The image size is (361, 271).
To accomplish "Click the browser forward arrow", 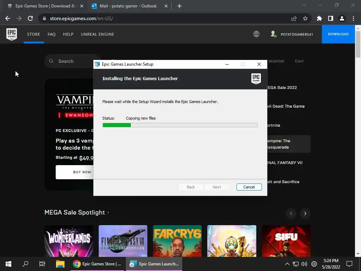I will 19,18.
